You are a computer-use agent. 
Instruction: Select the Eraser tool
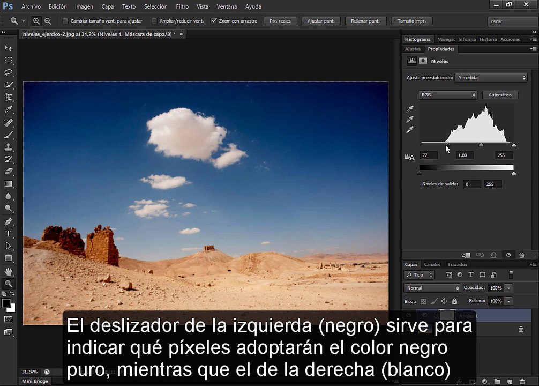click(x=9, y=172)
